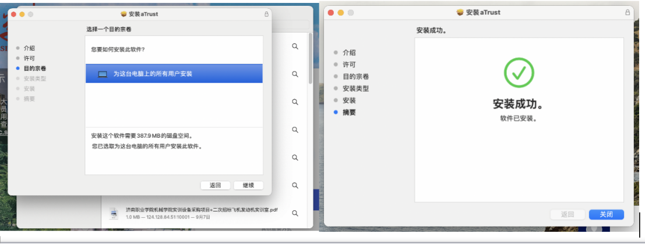Click the 选择一个目的宗卷 heading
This screenshot has width=645, height=244.
pos(109,30)
